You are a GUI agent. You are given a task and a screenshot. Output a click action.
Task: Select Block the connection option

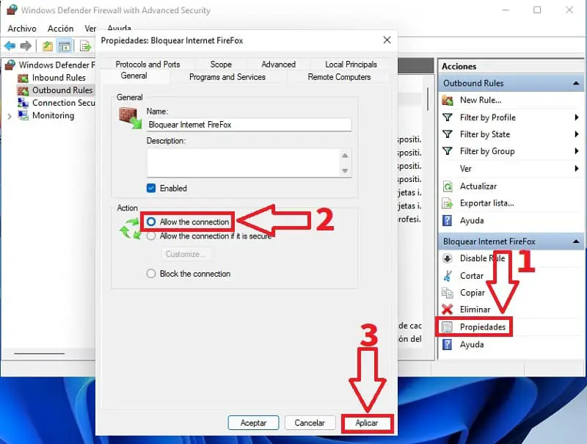[151, 274]
